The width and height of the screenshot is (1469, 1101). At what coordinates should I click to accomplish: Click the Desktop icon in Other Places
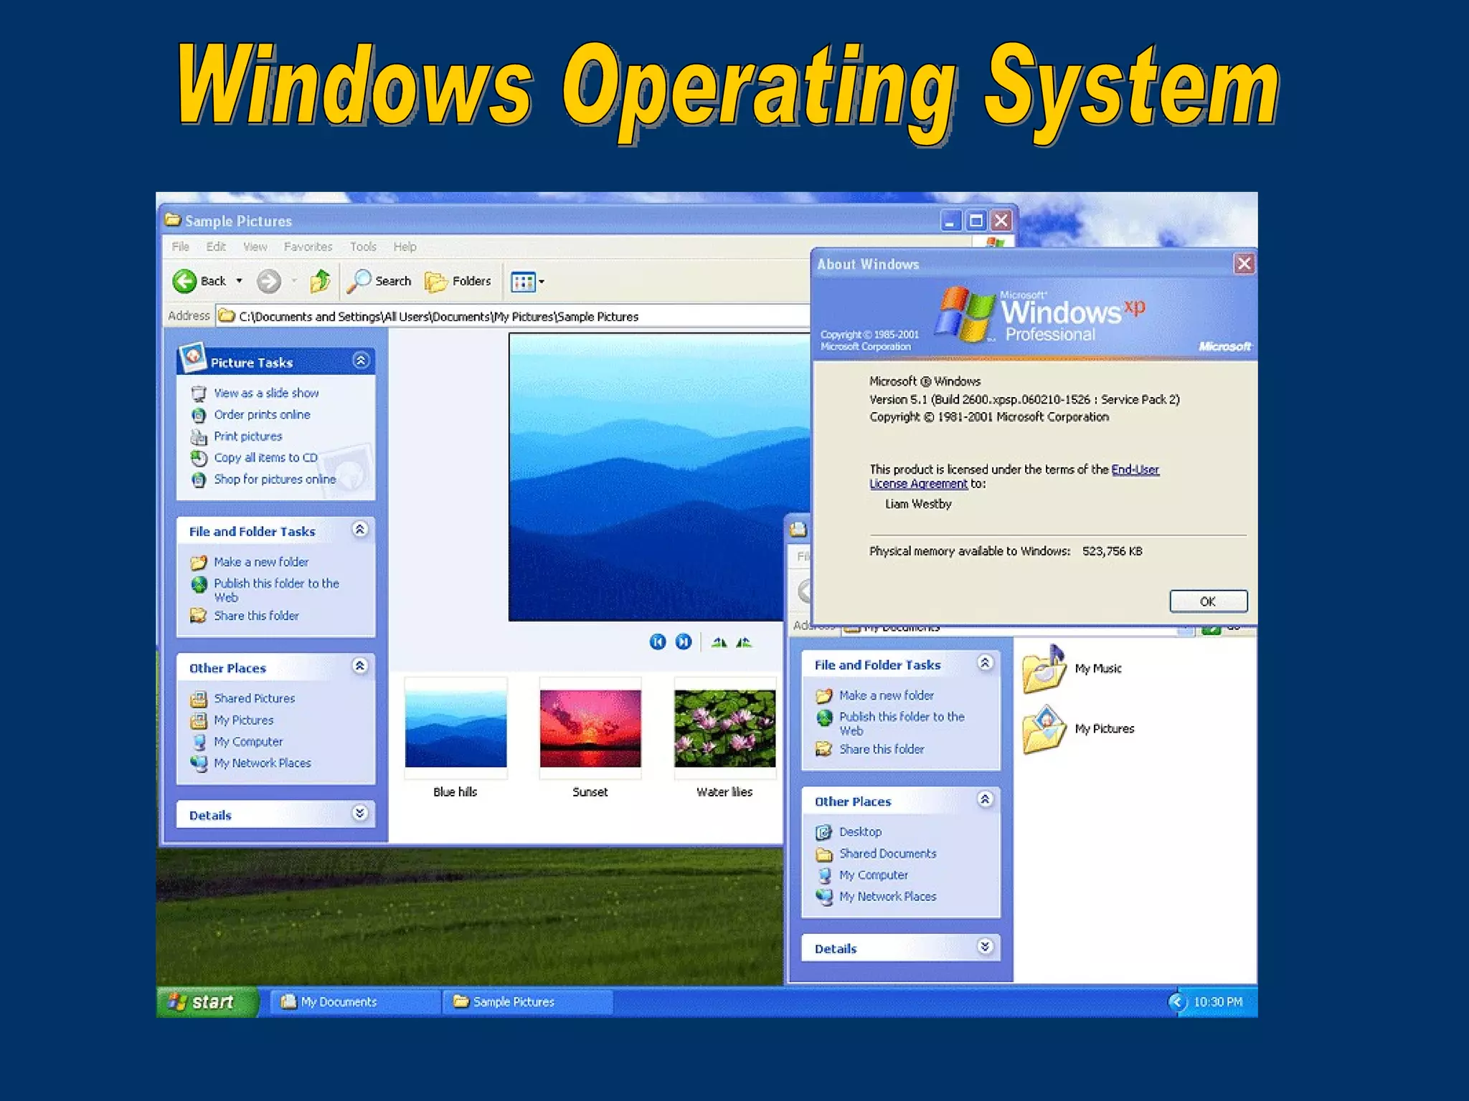tap(824, 832)
